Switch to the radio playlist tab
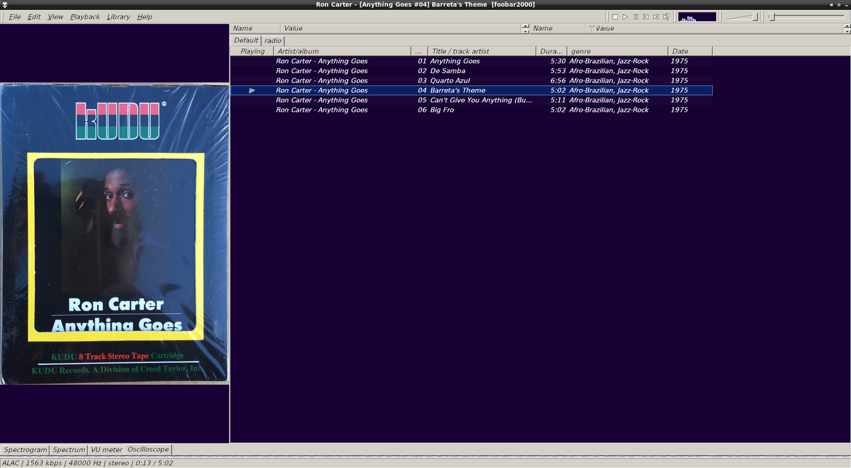Image resolution: width=851 pixels, height=468 pixels. (x=273, y=41)
